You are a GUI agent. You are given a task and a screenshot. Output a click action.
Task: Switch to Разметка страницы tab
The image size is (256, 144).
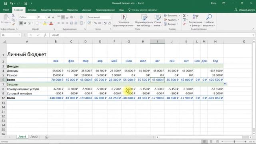pos(52,10)
